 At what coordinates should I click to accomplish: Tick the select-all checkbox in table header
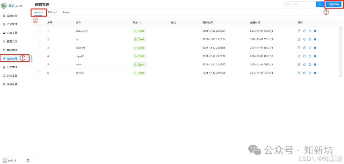[x=39, y=23]
